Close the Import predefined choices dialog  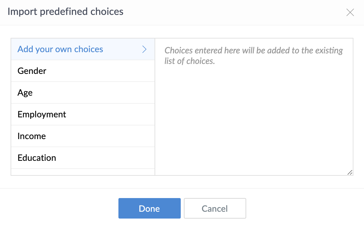coord(350,12)
